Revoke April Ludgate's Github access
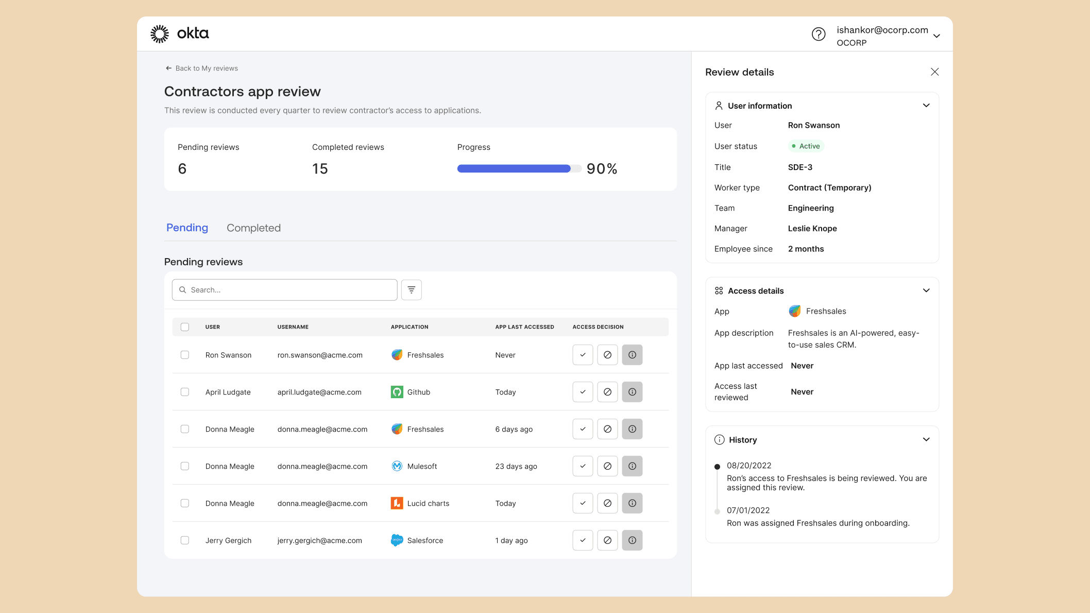This screenshot has height=613, width=1090. [x=607, y=392]
